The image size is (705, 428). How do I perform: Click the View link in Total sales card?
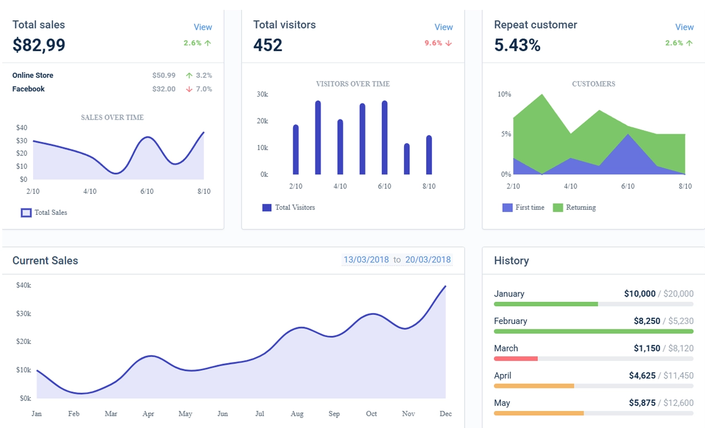pyautogui.click(x=202, y=27)
